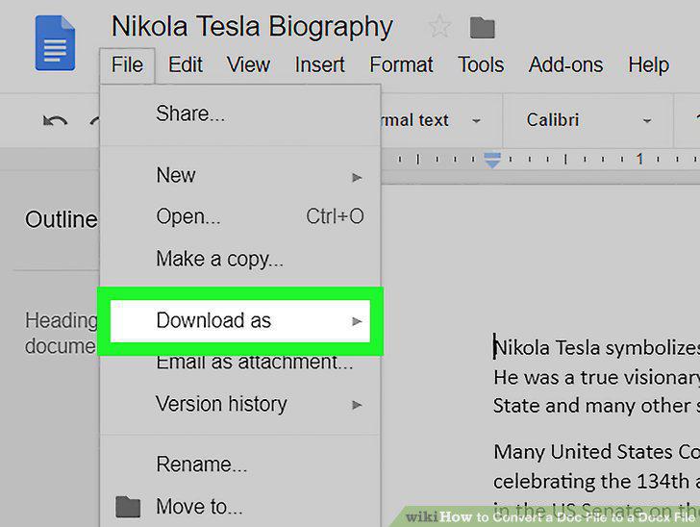
Task: Expand the New submenu
Action: coord(240,176)
